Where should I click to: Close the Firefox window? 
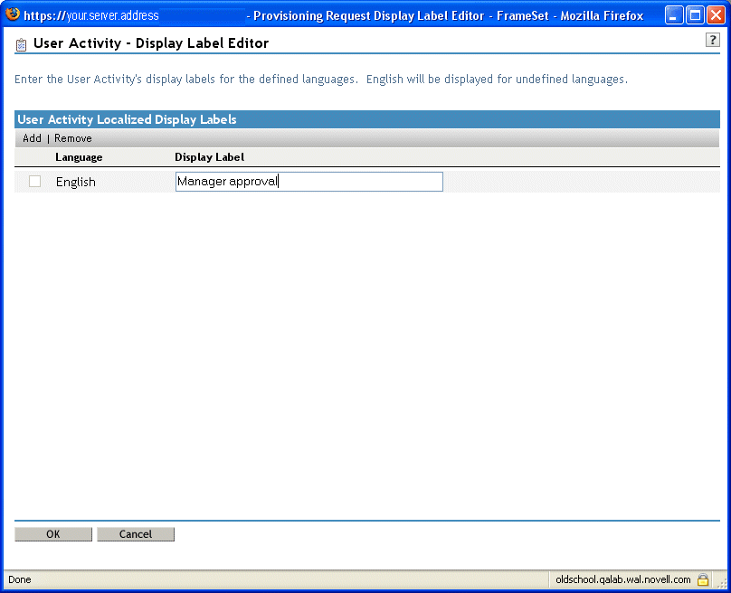(716, 15)
